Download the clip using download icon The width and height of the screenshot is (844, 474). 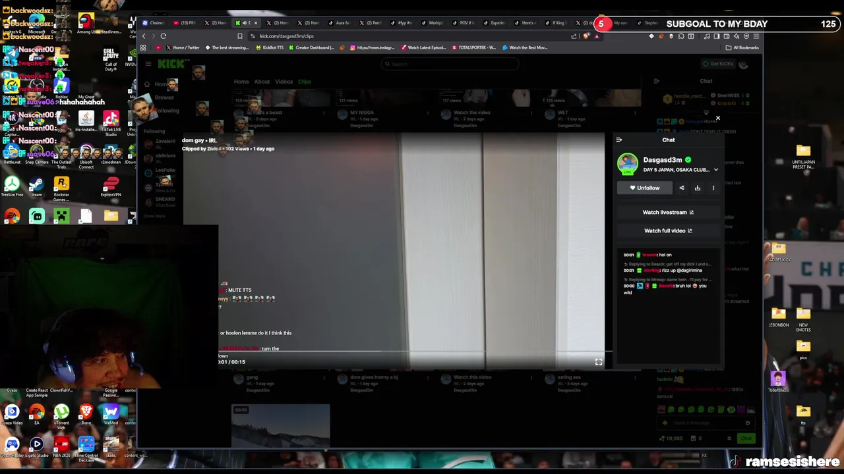coord(697,188)
